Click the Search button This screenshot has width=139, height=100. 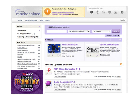point(116,31)
